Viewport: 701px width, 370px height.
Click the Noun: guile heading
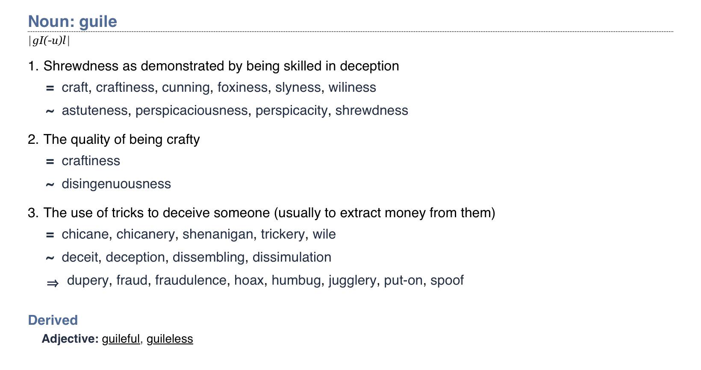[x=73, y=21]
